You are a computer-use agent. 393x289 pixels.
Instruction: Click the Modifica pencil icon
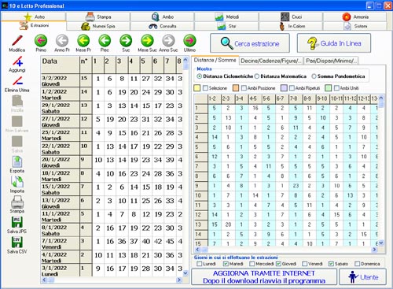tap(17, 41)
